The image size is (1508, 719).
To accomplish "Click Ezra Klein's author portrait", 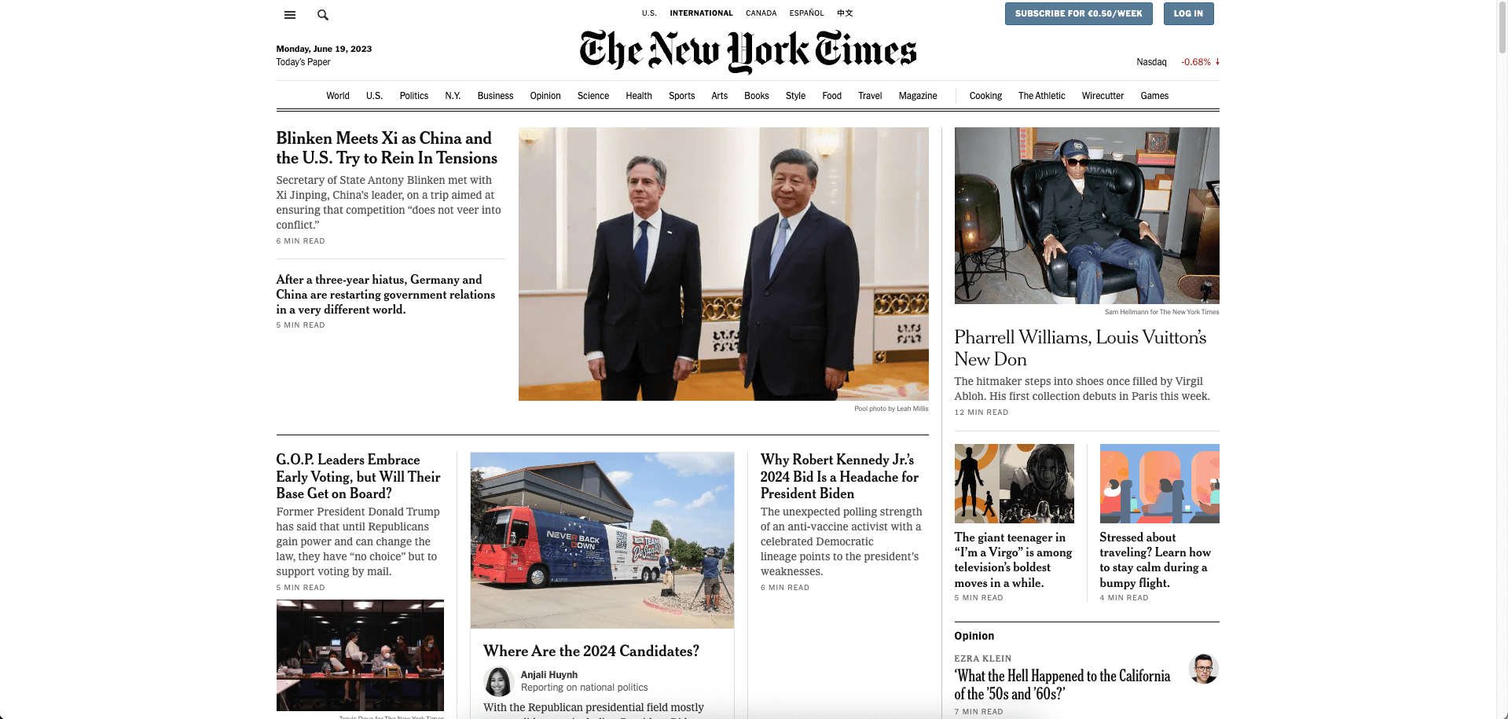I will (1203, 669).
